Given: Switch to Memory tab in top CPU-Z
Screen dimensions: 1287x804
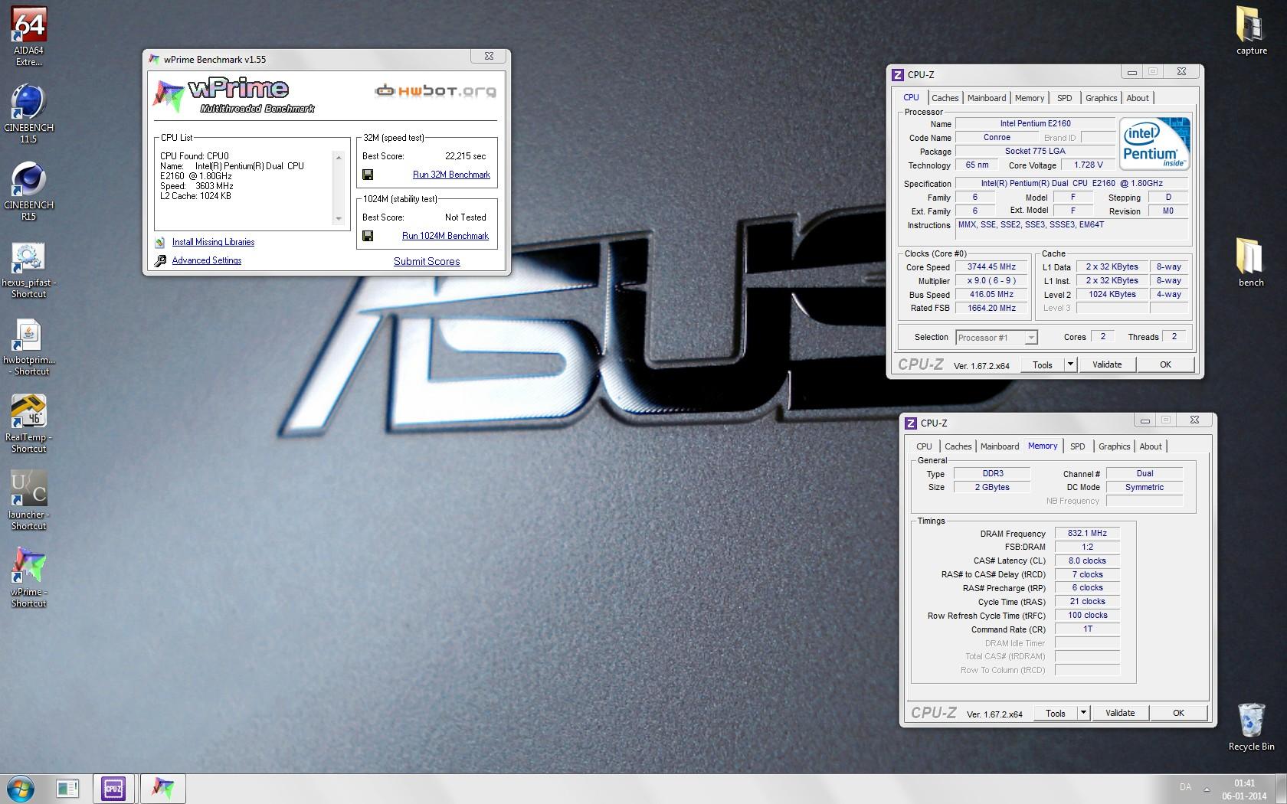Looking at the screenshot, I should pos(1029,98).
